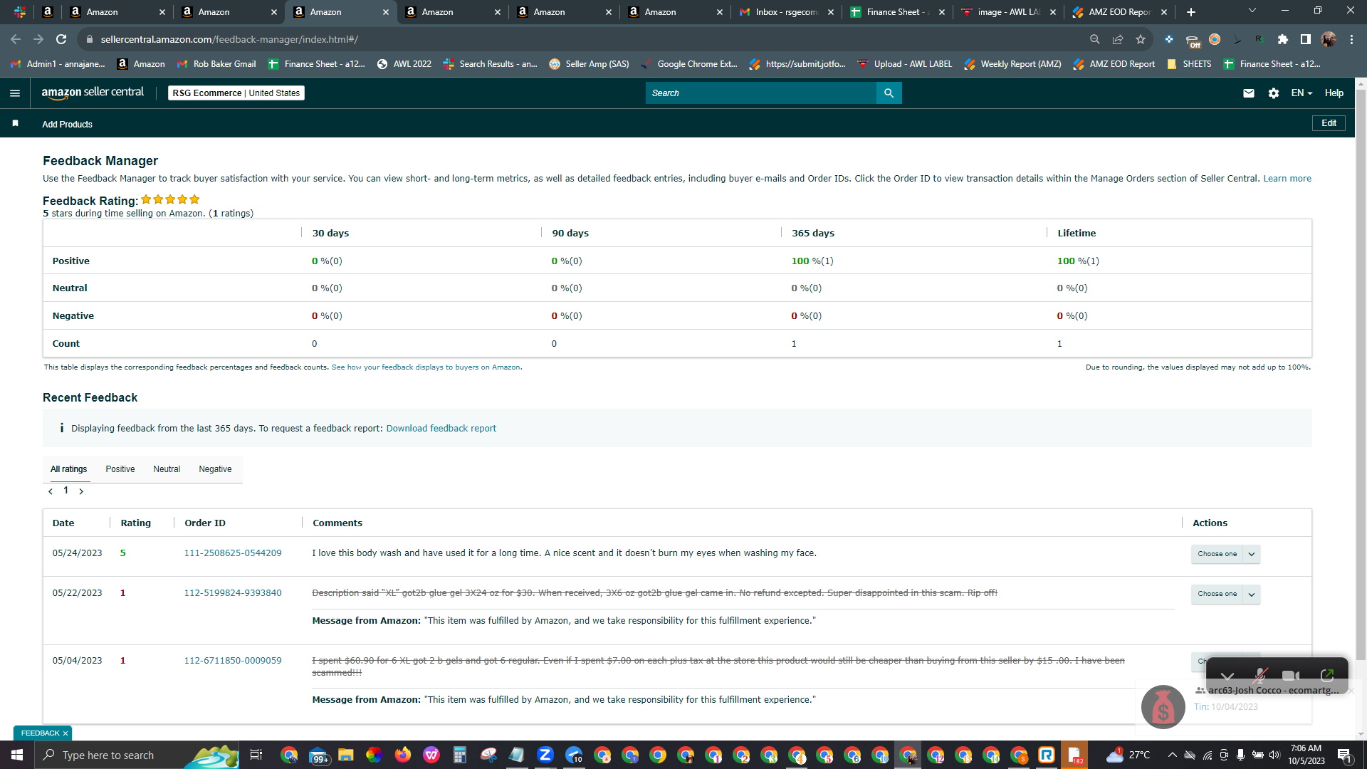Open the Weekly Report (AMZ) bookmark
Viewport: 1367px width, 769px height.
(1012, 64)
